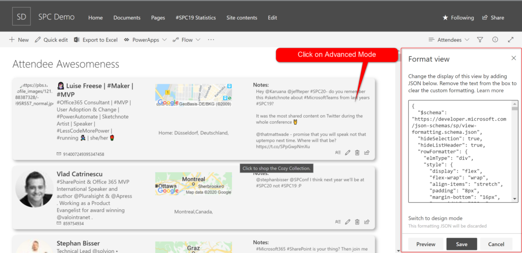Viewport: 522px width, 253px height.
Task: Open the more commands ellipsis
Action: (211, 40)
